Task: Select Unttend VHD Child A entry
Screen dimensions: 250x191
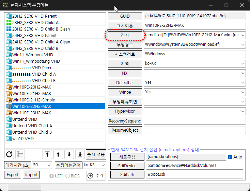Action: click(55, 126)
